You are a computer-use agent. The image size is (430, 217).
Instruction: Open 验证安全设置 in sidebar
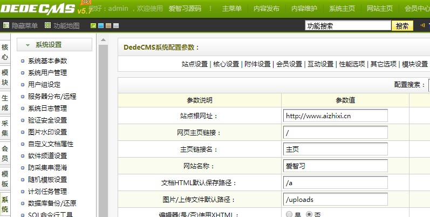[47, 120]
